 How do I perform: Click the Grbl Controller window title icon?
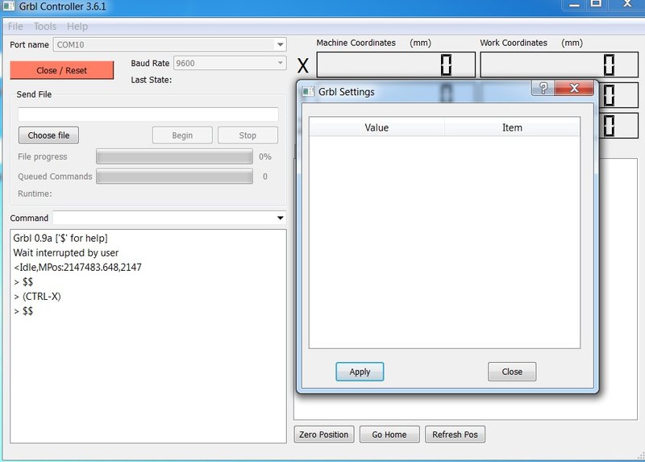[9, 6]
